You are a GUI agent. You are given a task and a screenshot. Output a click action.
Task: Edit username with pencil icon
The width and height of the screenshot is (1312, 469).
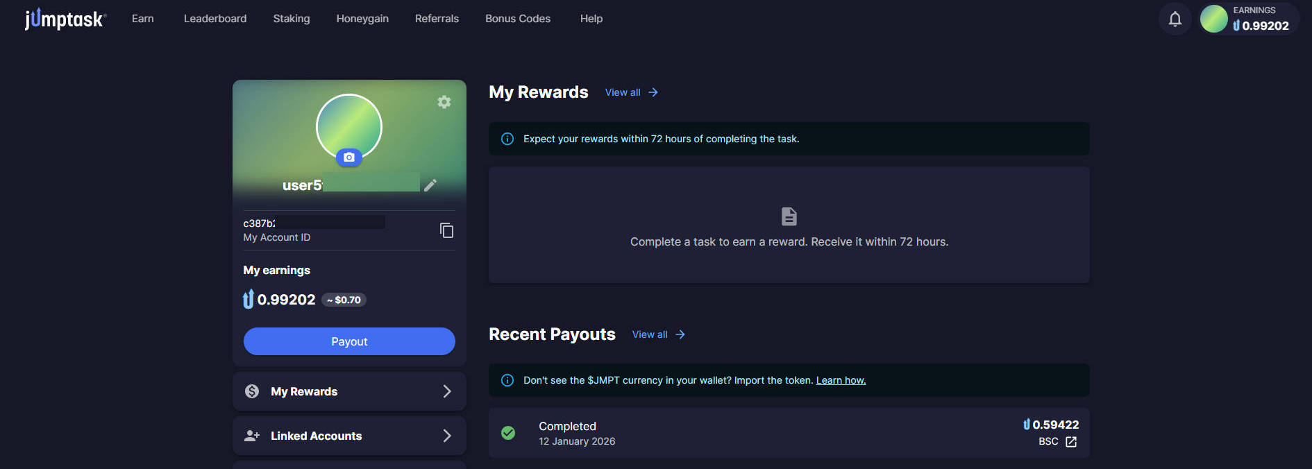(430, 185)
